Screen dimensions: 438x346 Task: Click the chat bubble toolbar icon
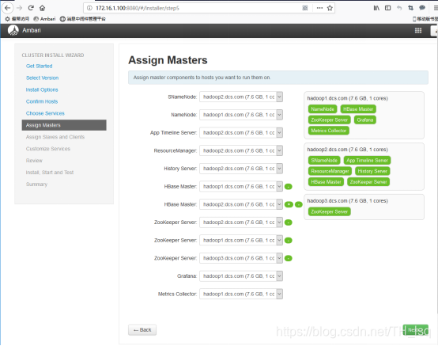pos(422,8)
